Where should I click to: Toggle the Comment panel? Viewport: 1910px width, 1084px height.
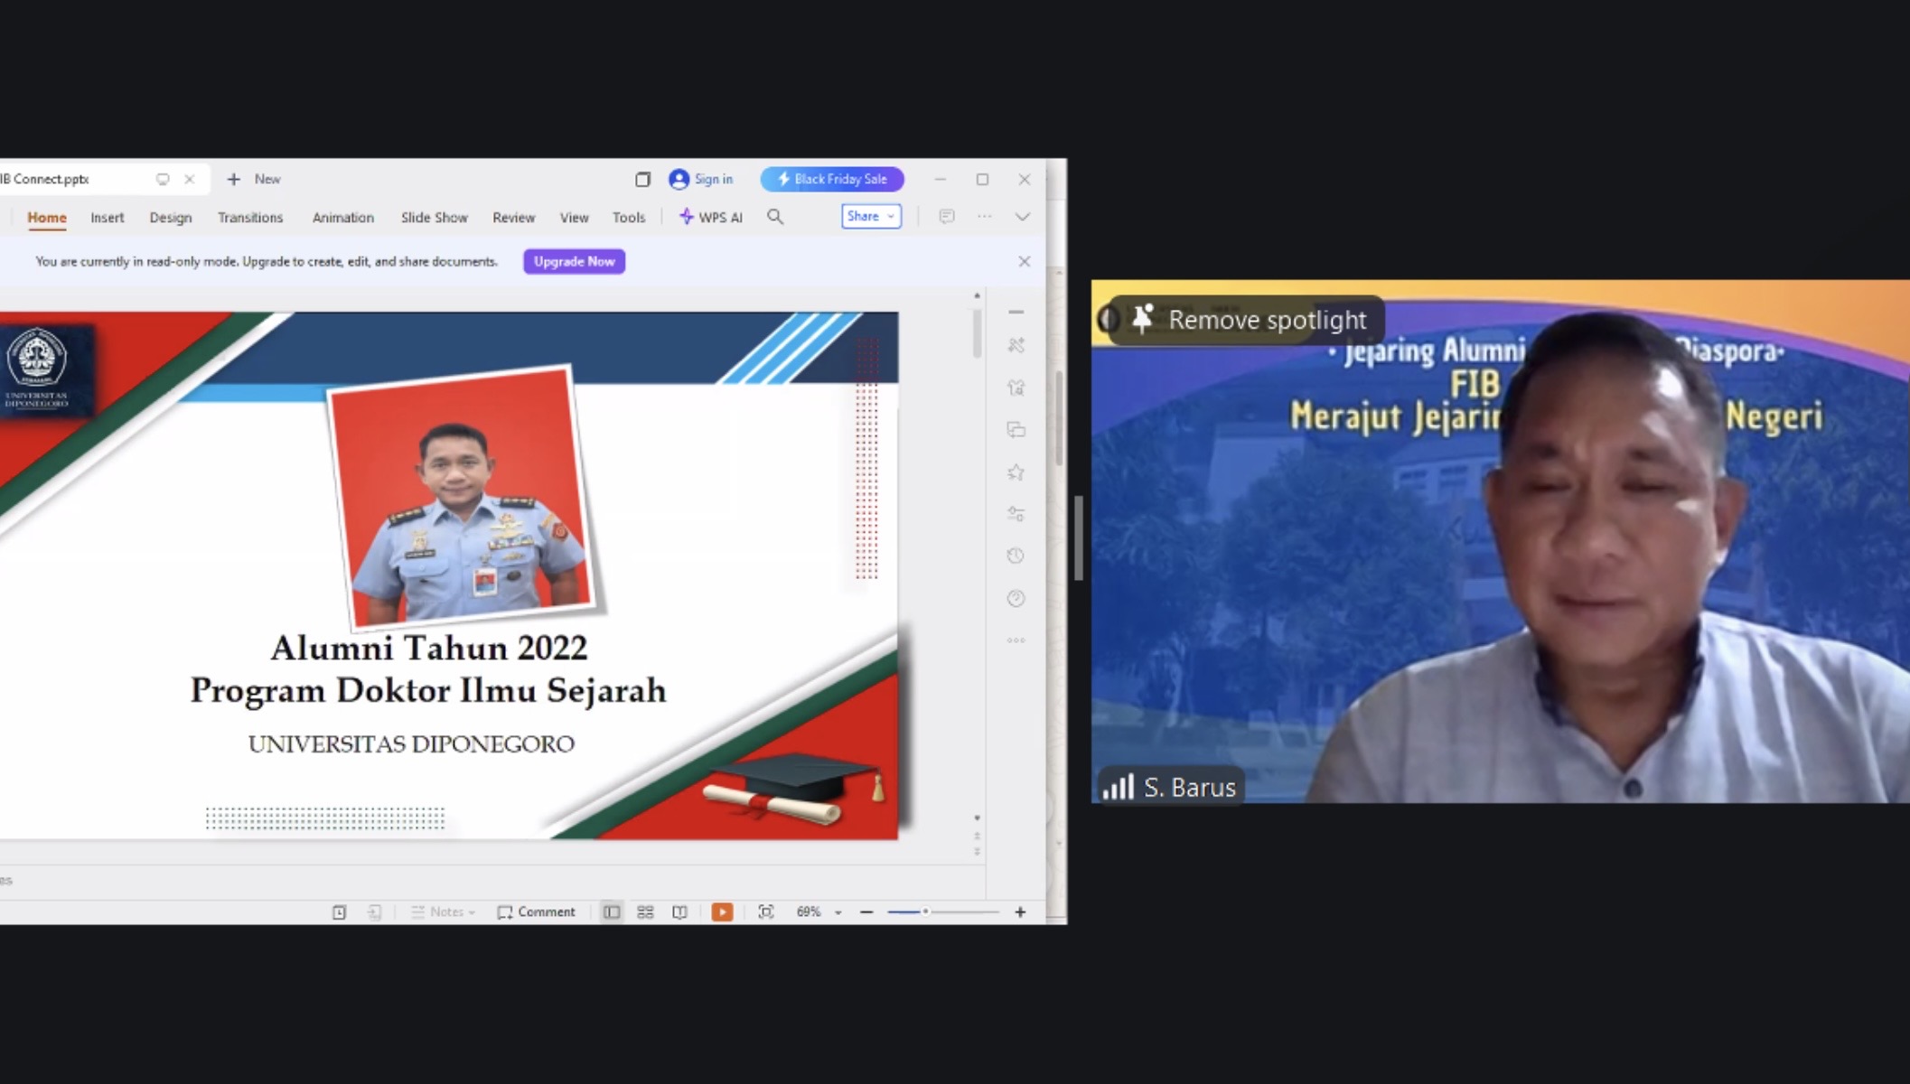tap(537, 912)
